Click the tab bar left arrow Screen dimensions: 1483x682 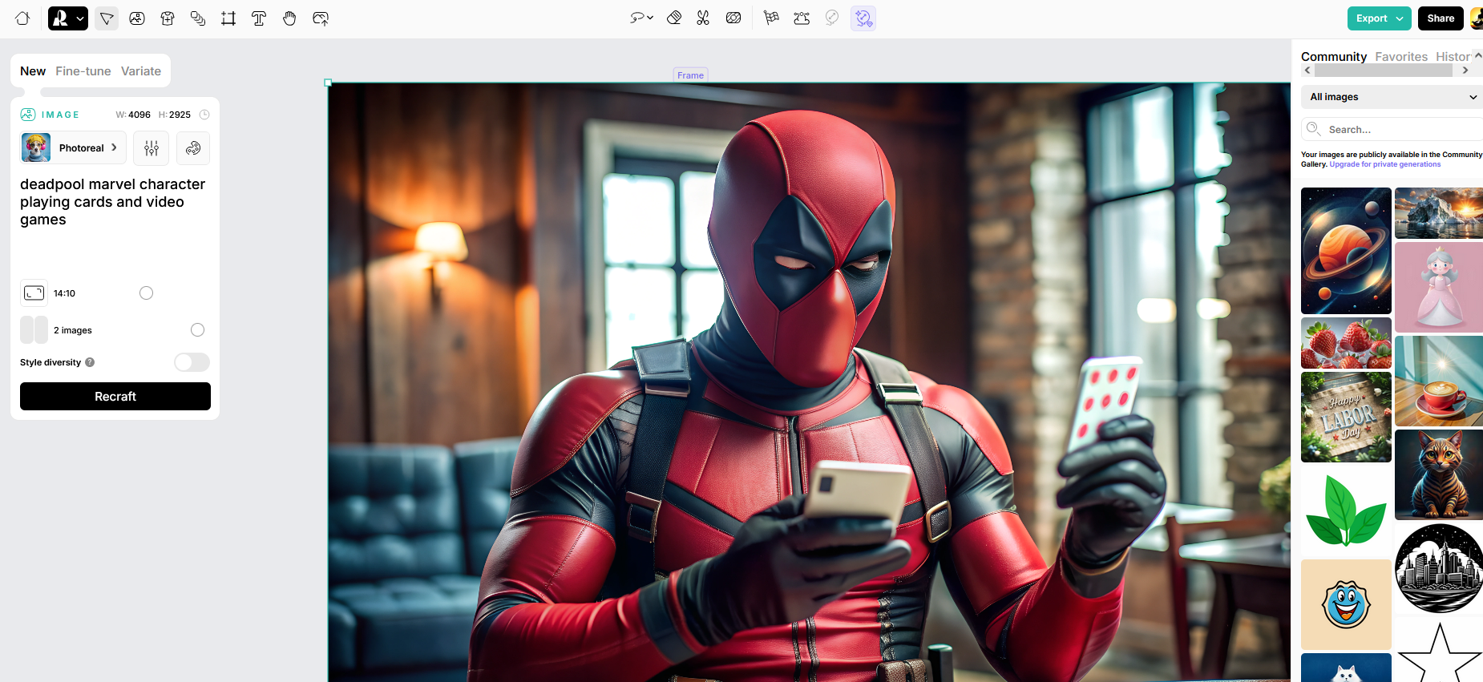1307,71
